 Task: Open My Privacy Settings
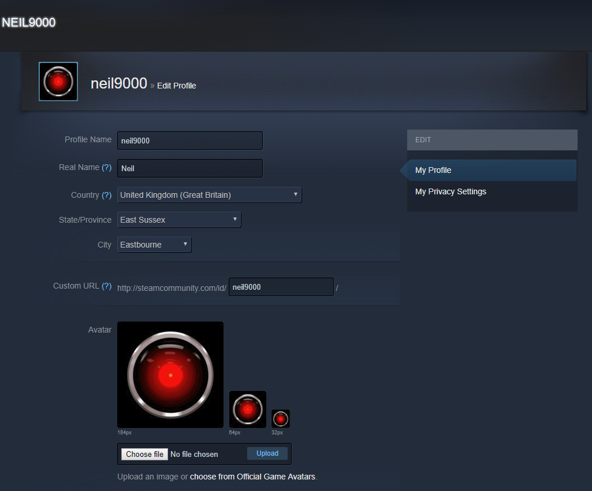(x=450, y=191)
